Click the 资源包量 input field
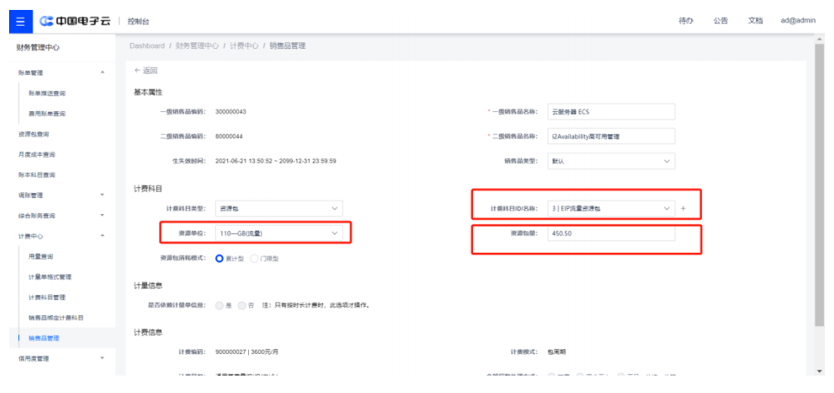834x393 pixels. click(610, 234)
